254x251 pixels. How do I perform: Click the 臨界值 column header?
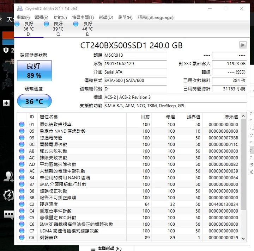tap(190, 117)
